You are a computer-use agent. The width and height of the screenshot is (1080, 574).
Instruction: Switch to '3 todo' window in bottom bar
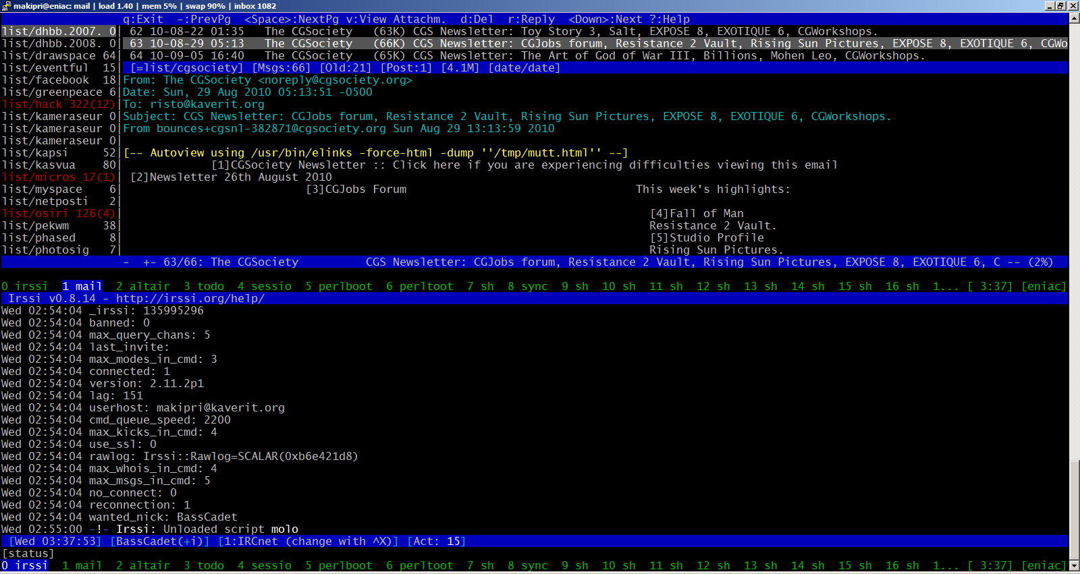(204, 565)
